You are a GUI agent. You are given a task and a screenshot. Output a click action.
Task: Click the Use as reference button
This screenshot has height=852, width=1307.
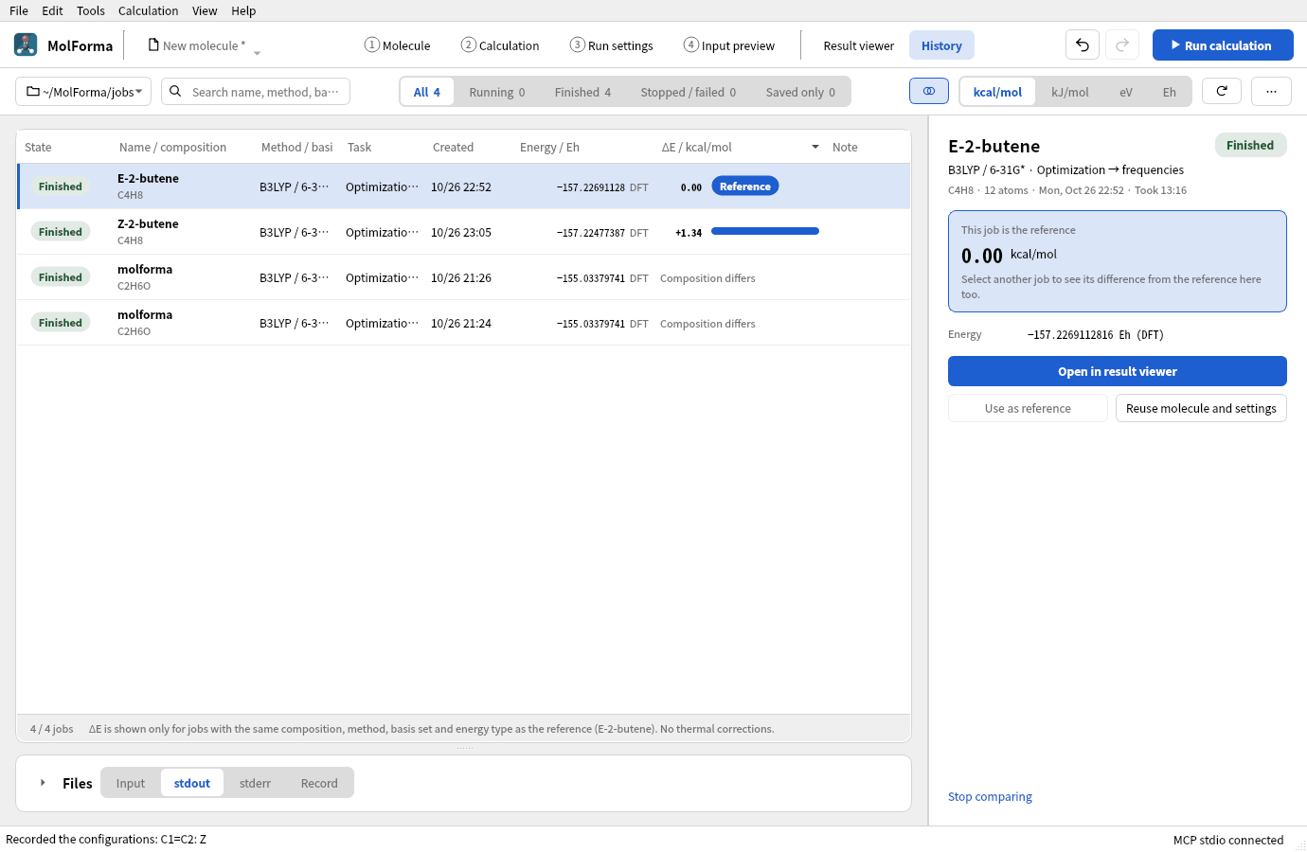tap(1028, 408)
